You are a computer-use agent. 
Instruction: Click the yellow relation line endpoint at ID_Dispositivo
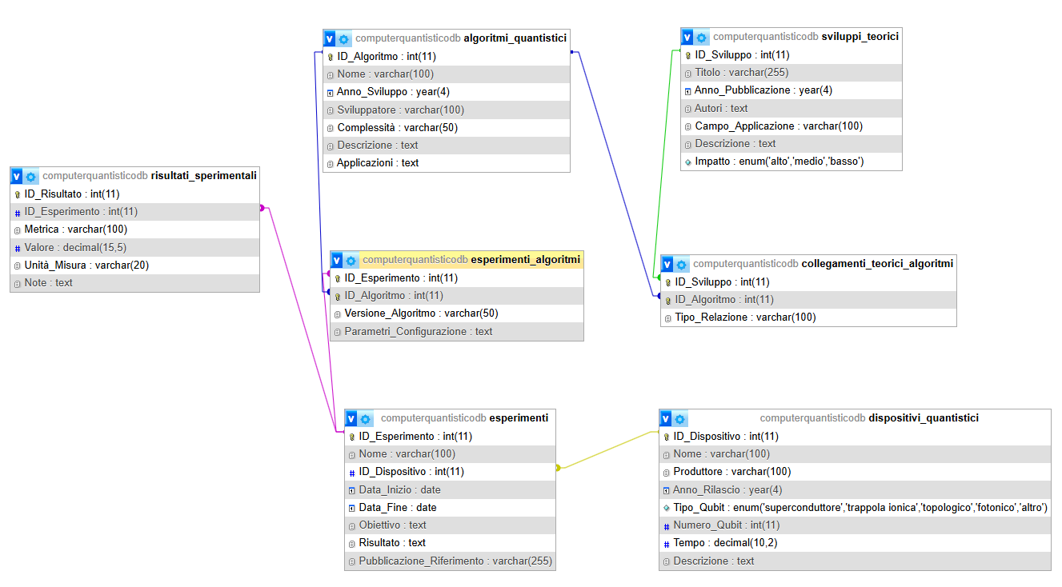pos(559,468)
